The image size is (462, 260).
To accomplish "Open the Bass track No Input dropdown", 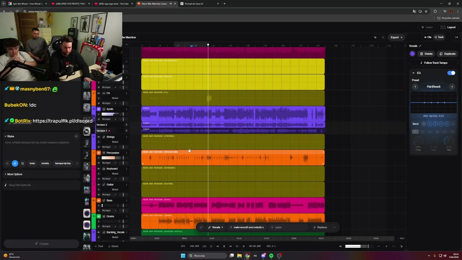I will (x=109, y=211).
